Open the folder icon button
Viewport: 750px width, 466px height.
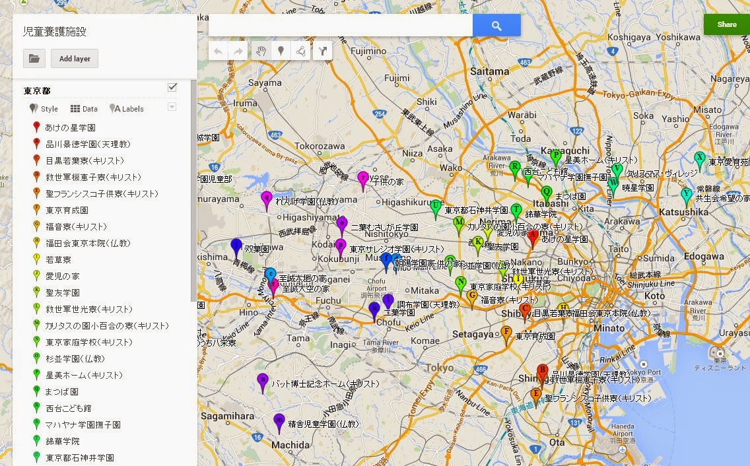(x=34, y=58)
